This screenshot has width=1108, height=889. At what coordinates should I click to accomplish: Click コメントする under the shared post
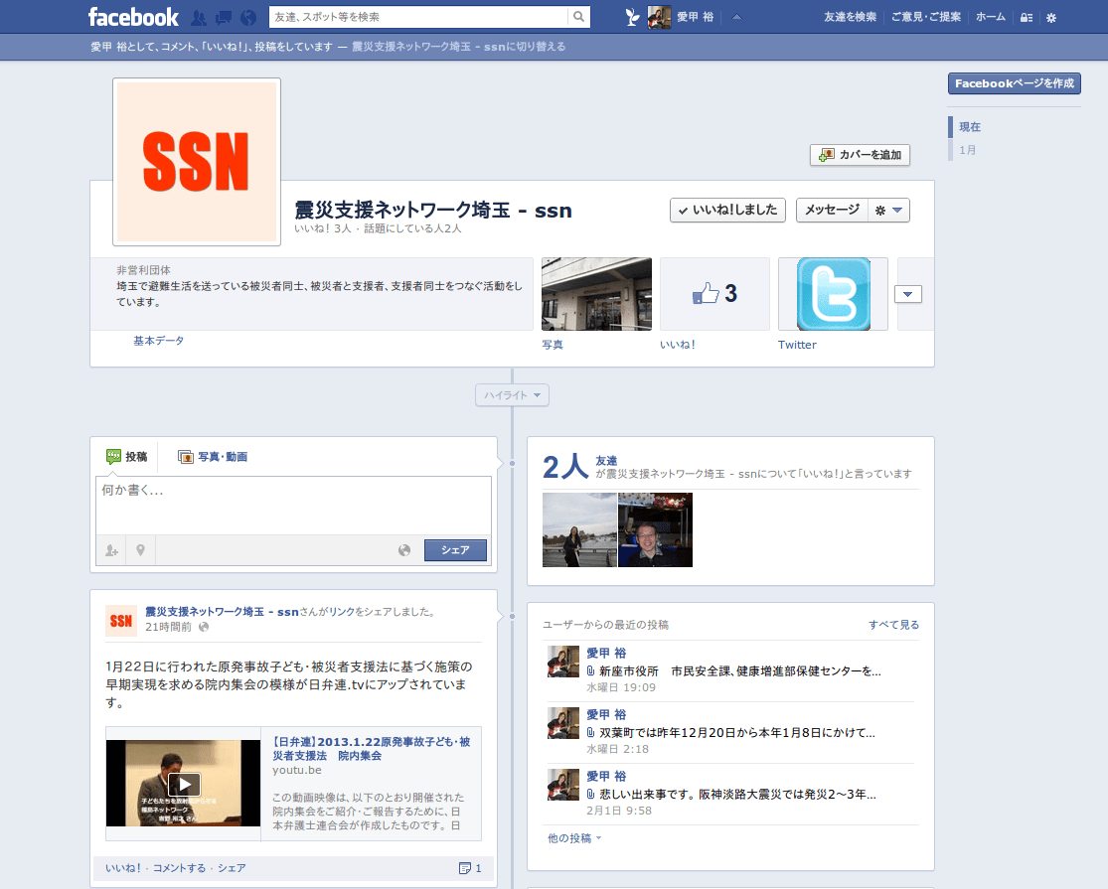pos(180,868)
